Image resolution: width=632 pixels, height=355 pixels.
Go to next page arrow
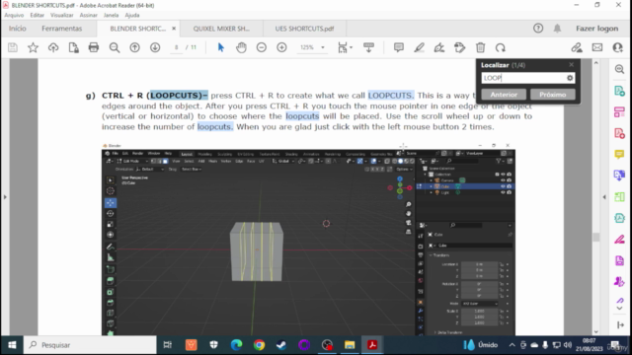155,47
